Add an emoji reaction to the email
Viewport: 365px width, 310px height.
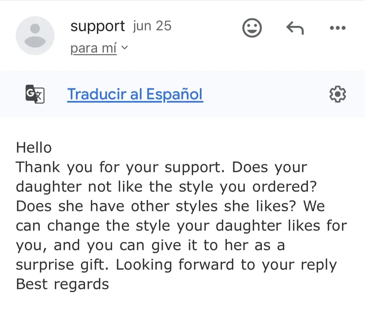point(252,28)
